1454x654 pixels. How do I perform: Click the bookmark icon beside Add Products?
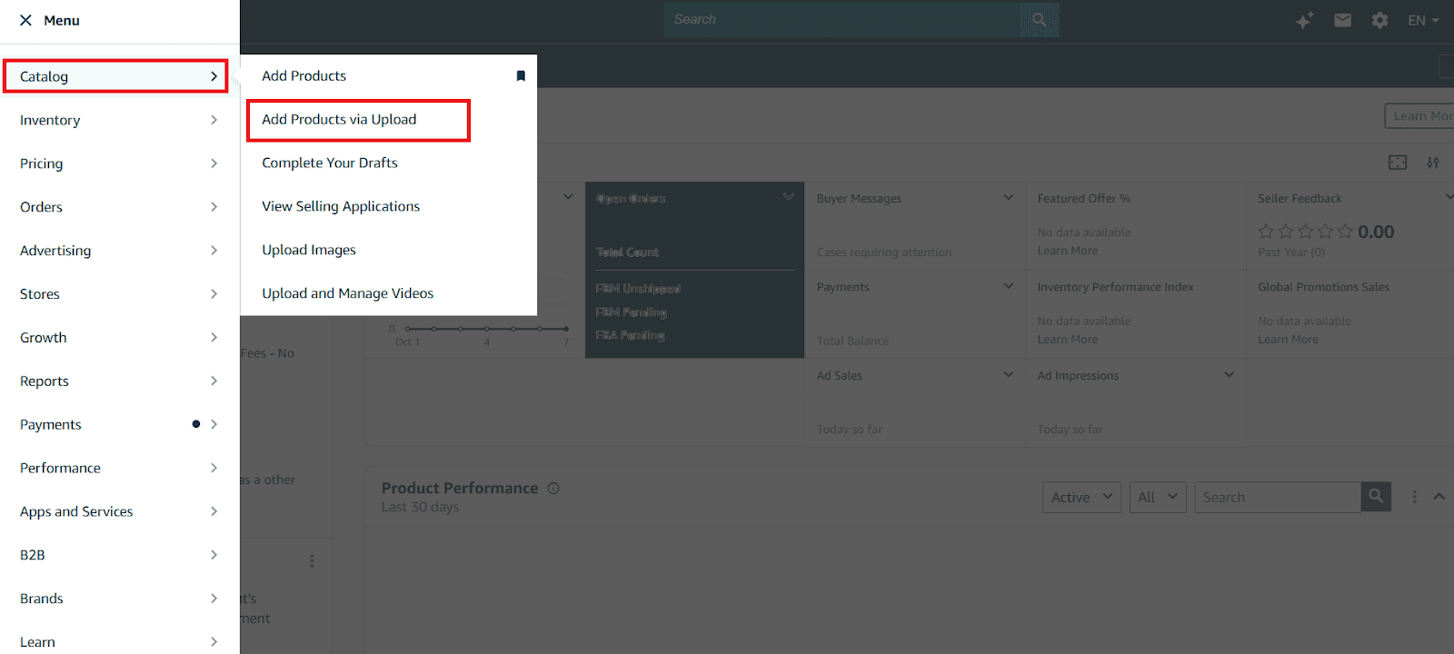point(521,75)
